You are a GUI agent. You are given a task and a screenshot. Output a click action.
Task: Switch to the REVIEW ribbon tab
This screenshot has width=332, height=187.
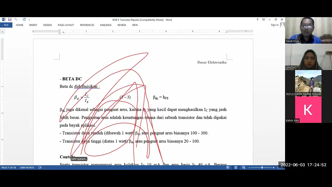122,25
